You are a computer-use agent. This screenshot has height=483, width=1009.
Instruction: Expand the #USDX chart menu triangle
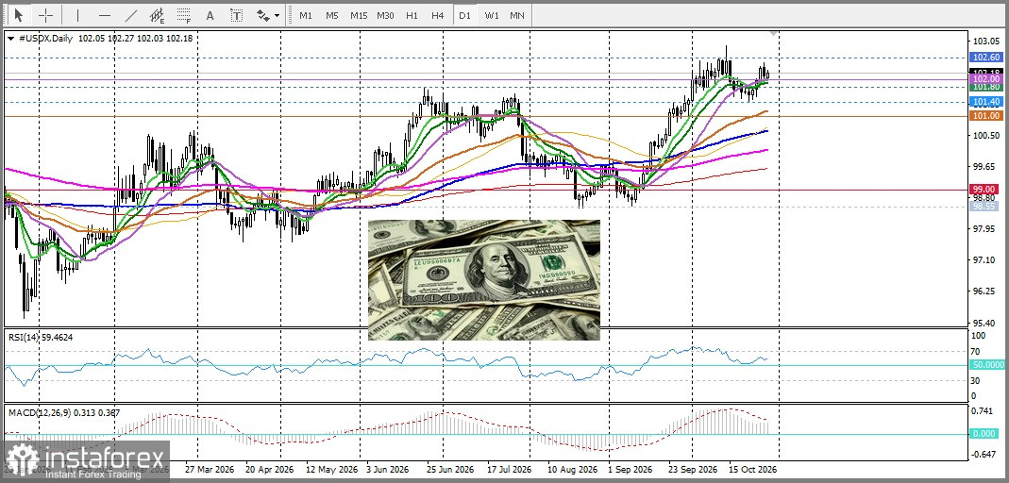point(11,39)
